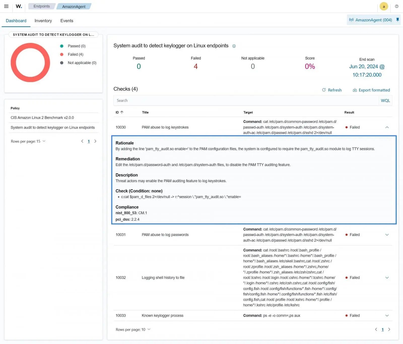Click Export formatted button
Viewport: 403px width, 344px height.
[x=371, y=90]
